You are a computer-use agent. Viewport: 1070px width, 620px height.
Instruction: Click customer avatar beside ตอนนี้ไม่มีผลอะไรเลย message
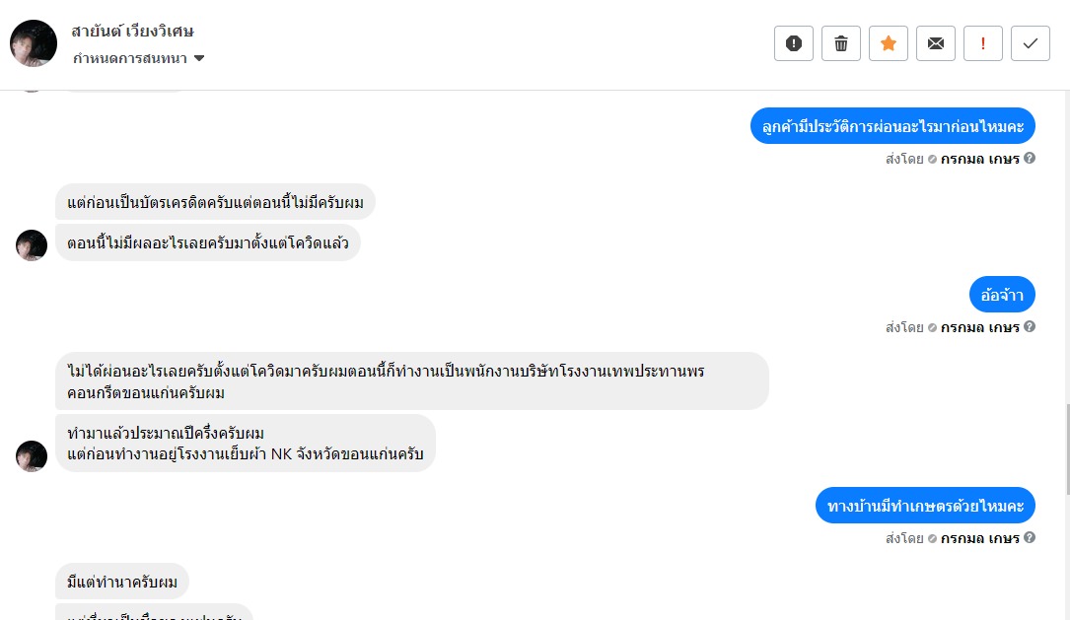[x=32, y=245]
